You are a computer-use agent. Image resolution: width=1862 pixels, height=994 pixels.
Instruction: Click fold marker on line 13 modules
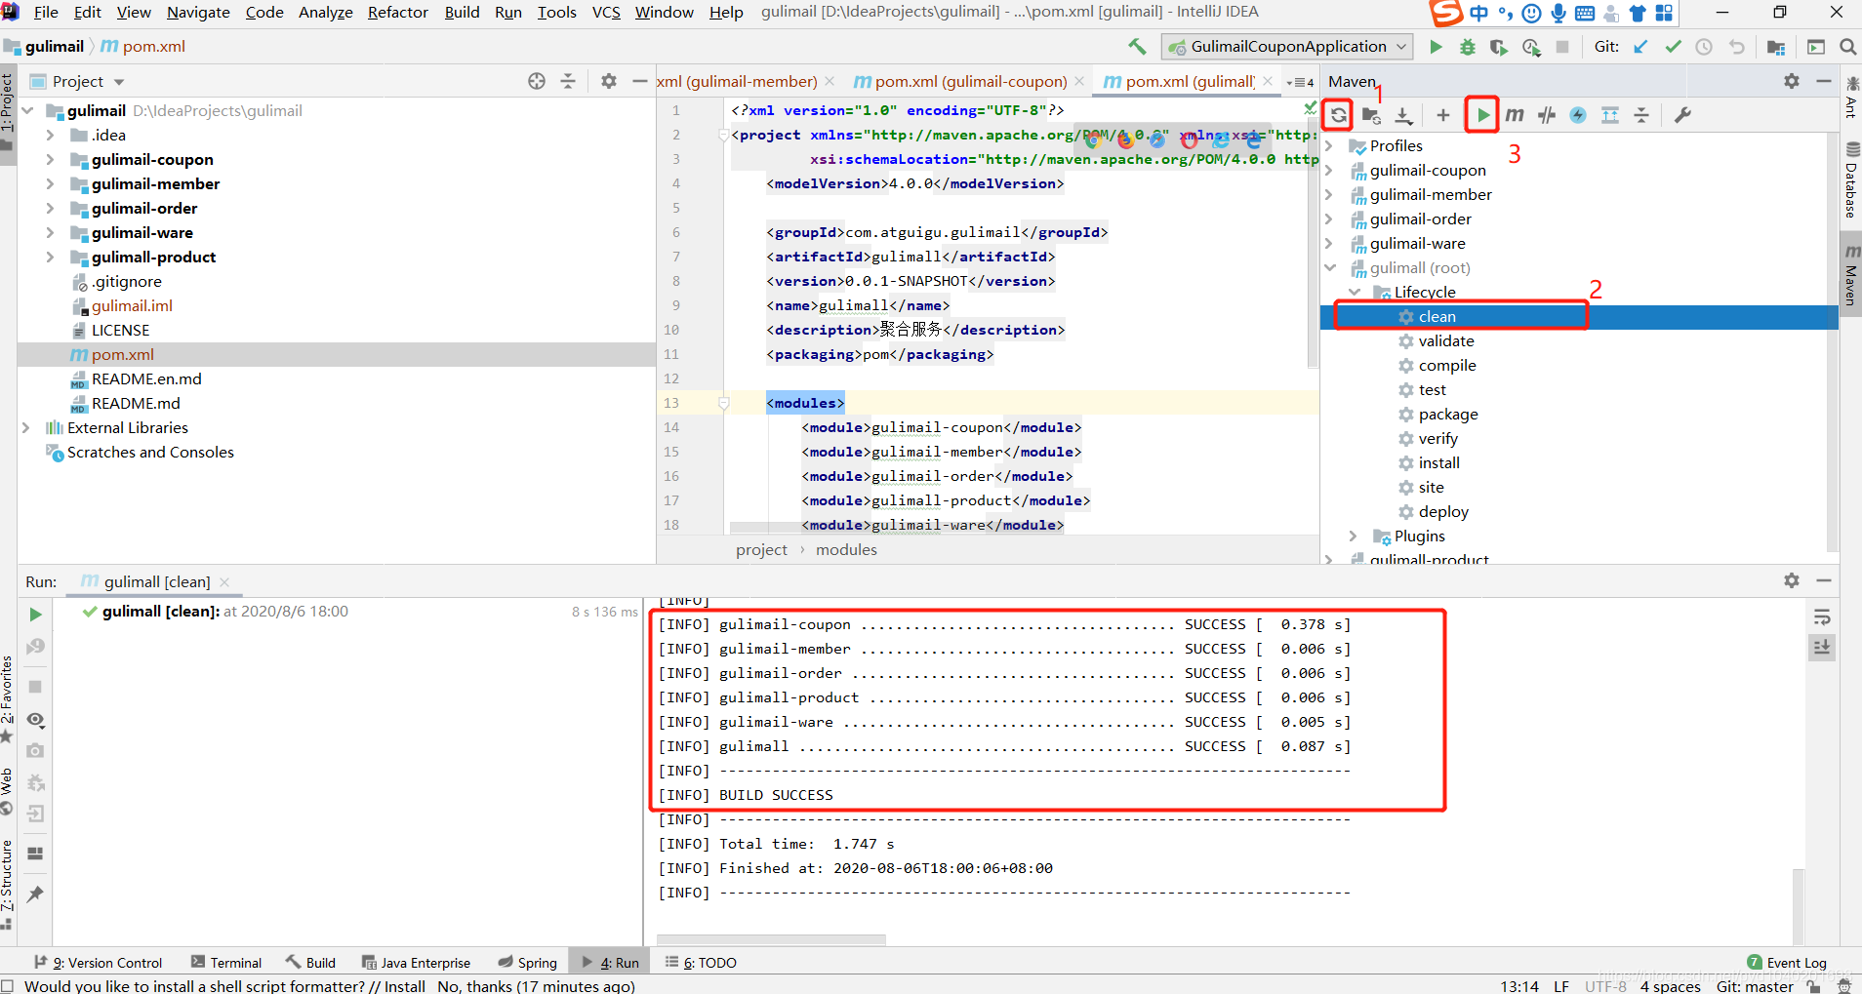click(724, 403)
